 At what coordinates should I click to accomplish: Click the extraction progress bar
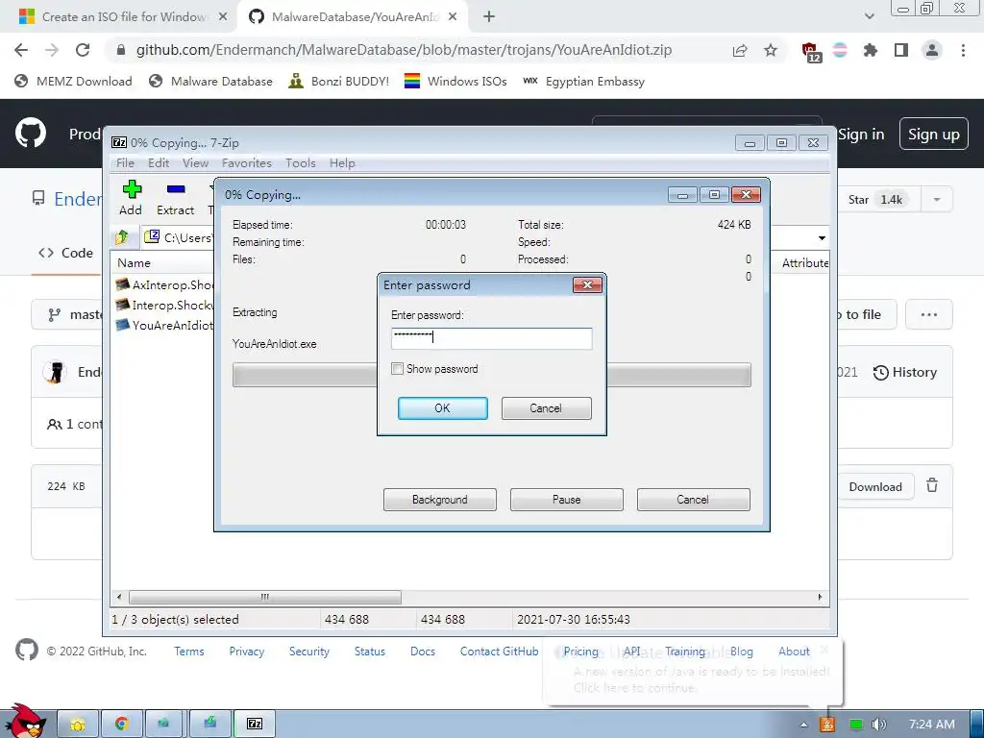click(x=491, y=375)
